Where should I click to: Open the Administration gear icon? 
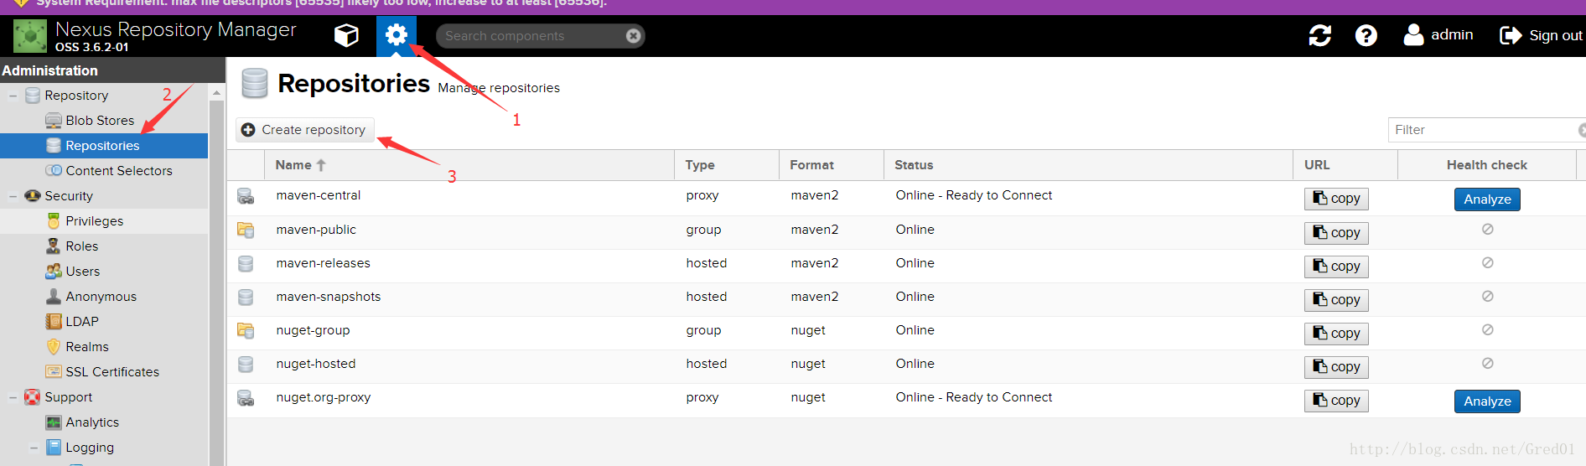click(396, 35)
